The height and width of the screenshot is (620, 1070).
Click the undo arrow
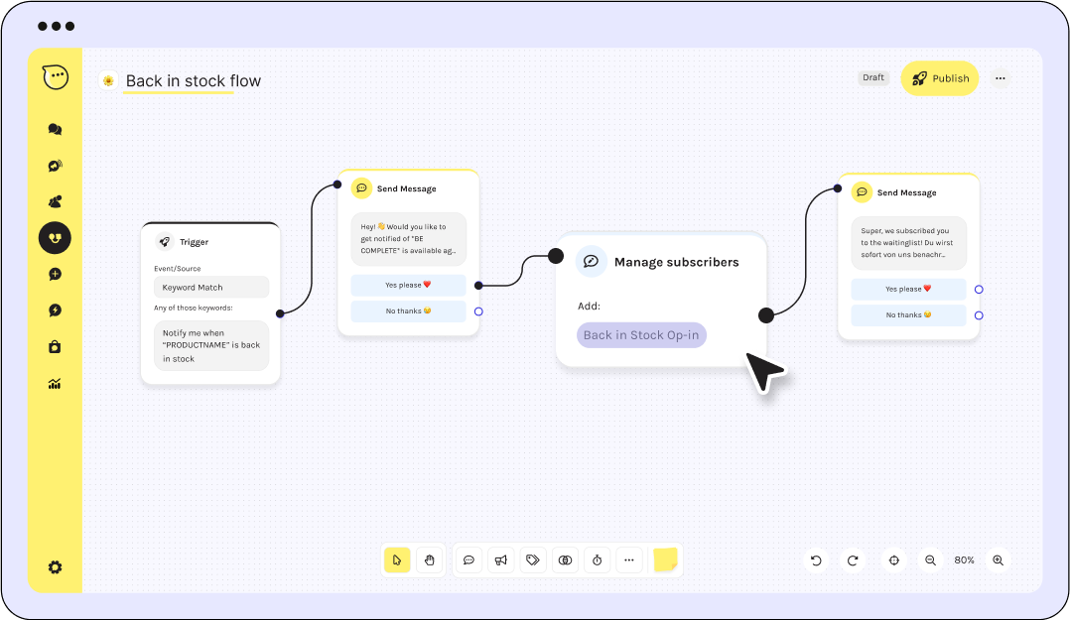pyautogui.click(x=816, y=560)
